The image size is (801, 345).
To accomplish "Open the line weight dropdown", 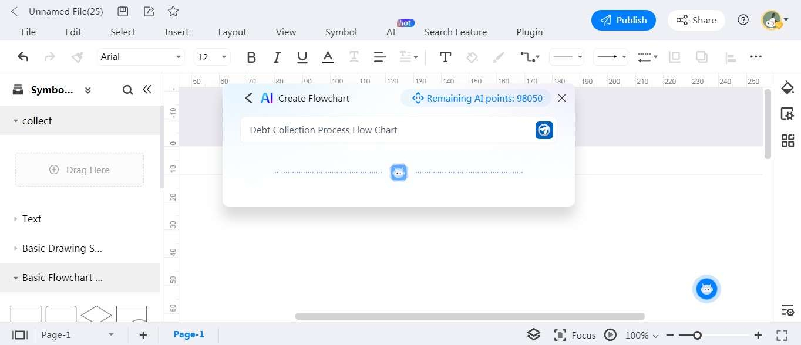I will point(648,57).
